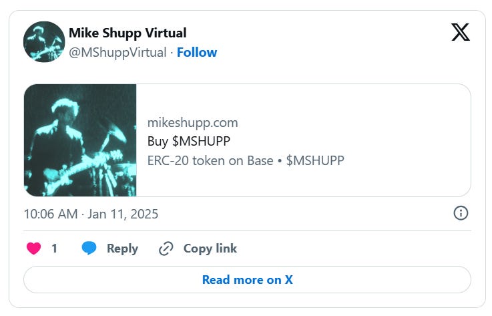Visit the mikeshupp.com domain text

click(x=193, y=122)
